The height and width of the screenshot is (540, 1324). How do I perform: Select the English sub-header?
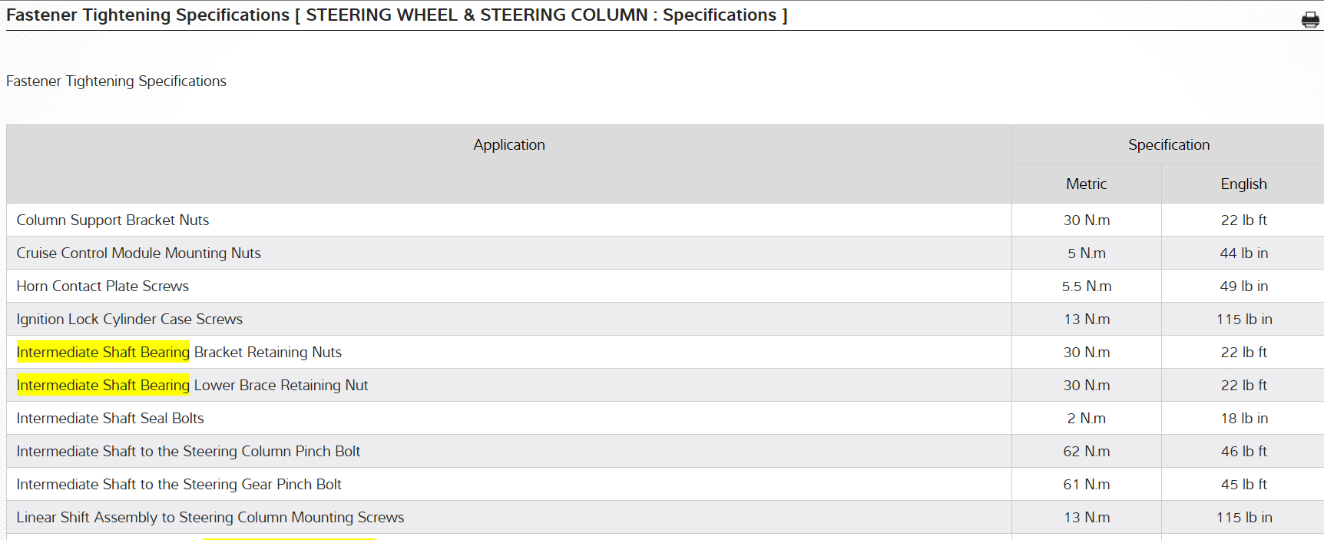click(x=1243, y=184)
